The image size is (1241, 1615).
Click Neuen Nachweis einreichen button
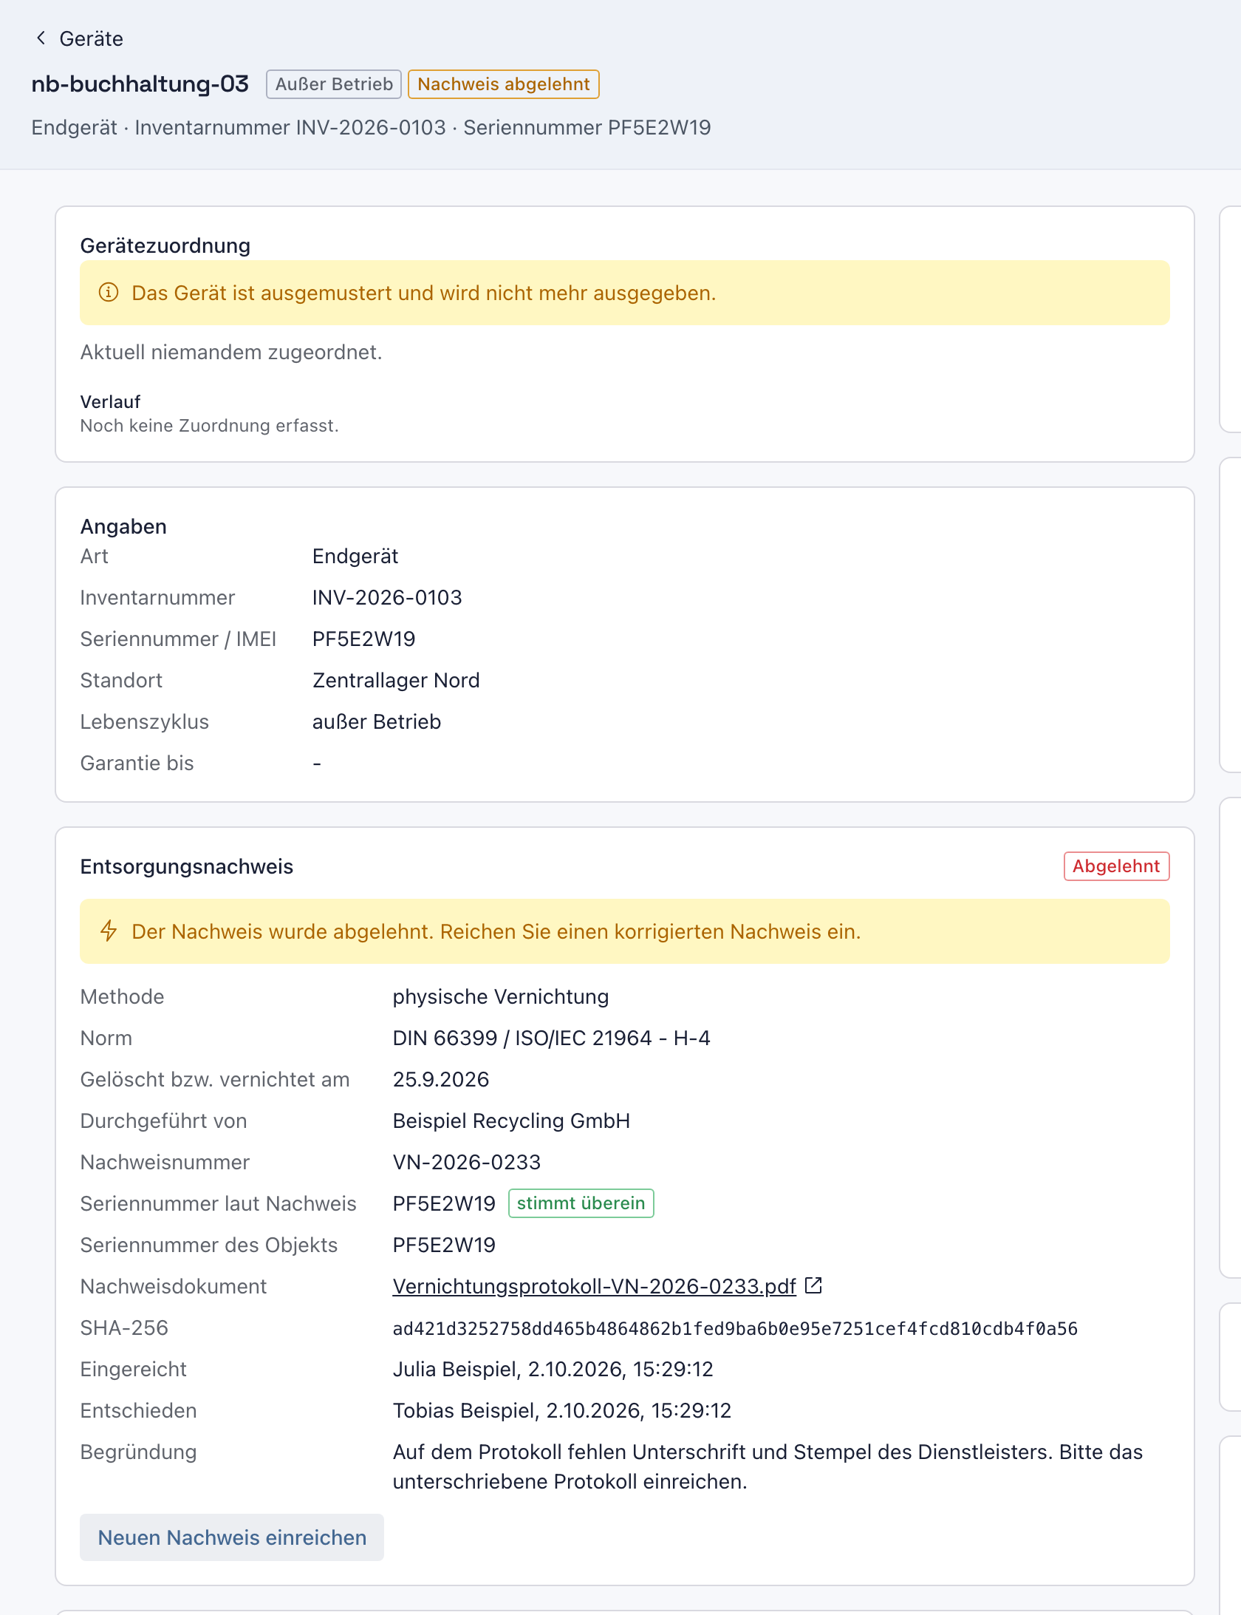[x=232, y=1537]
